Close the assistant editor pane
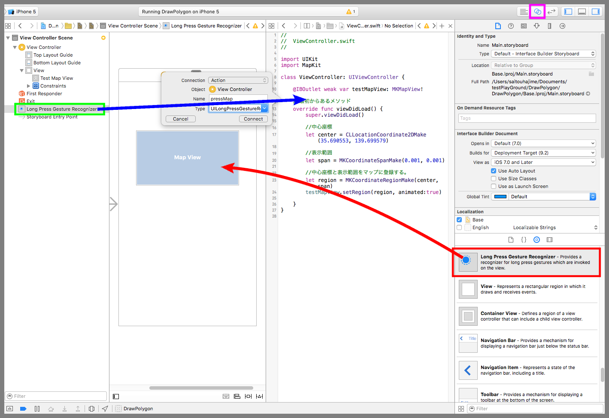This screenshot has width=609, height=418. pyautogui.click(x=450, y=26)
